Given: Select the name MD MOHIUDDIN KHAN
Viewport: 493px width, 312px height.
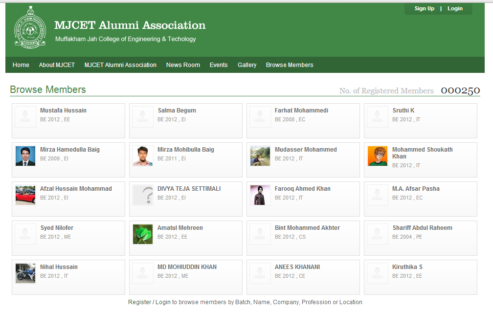Looking at the screenshot, I should click(187, 267).
